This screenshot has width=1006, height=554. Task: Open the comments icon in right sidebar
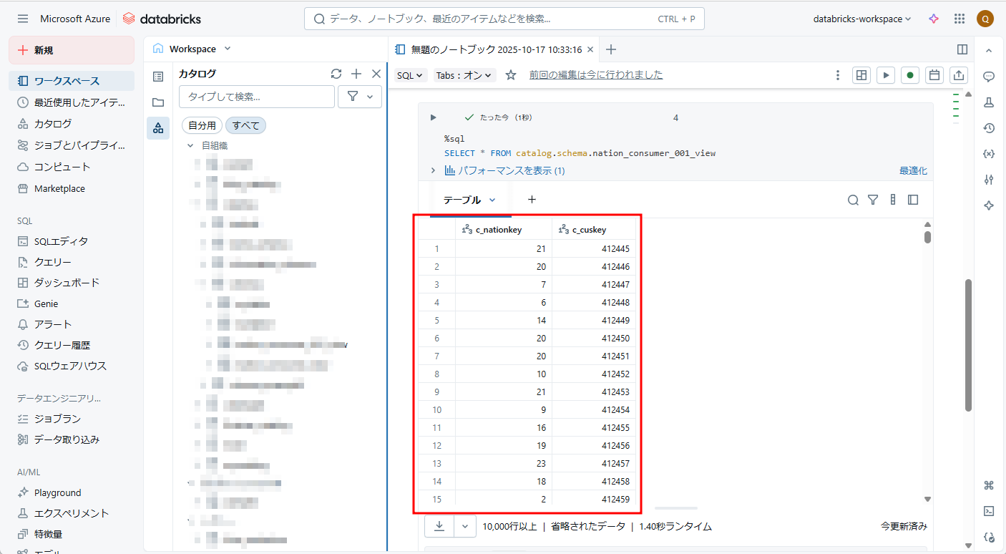point(989,77)
